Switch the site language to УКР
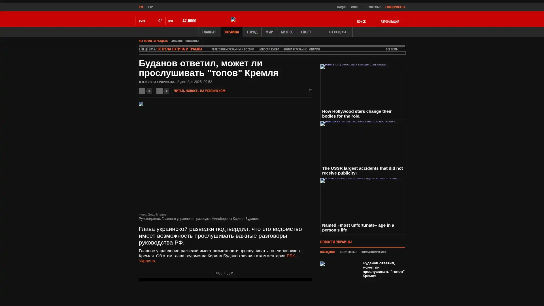The image size is (544, 306). (150, 7)
